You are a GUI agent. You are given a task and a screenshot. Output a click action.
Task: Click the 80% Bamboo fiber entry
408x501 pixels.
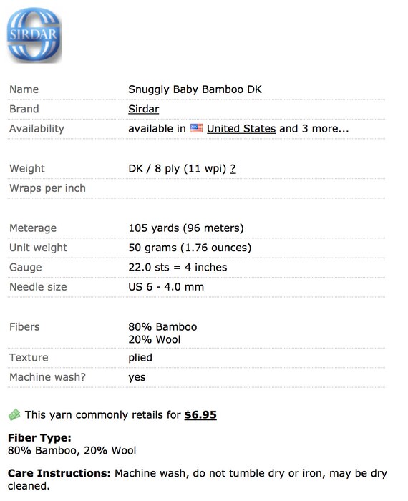click(162, 327)
